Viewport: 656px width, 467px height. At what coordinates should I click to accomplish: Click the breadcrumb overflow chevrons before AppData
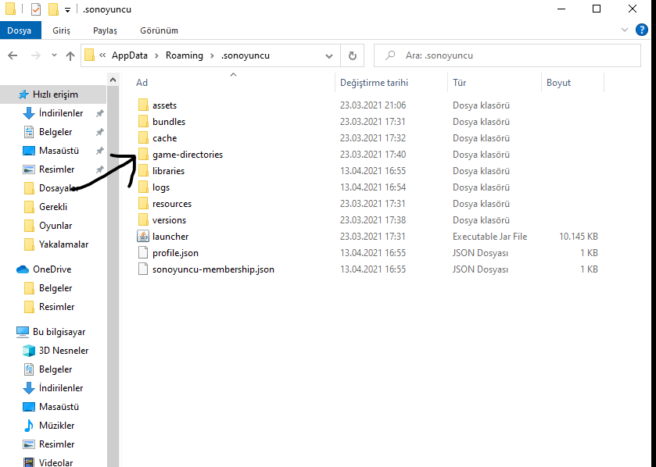[x=102, y=55]
